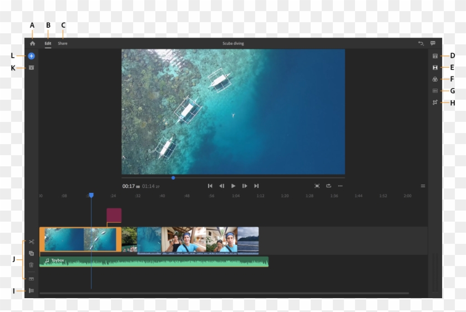
Task: Open the feedback comment icon
Action: pyautogui.click(x=433, y=43)
